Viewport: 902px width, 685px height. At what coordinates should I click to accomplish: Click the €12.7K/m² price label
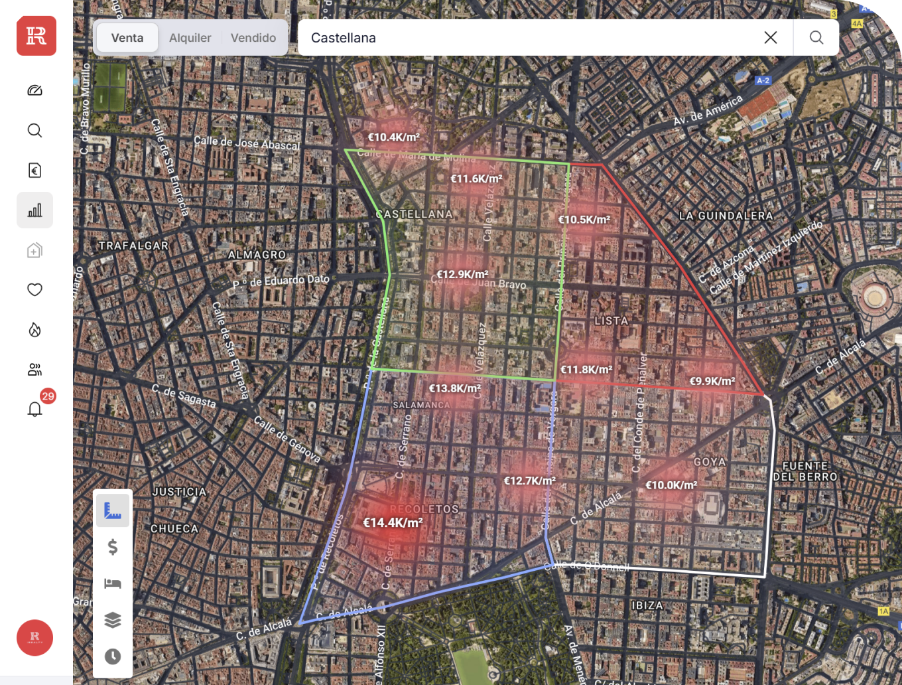pos(530,481)
